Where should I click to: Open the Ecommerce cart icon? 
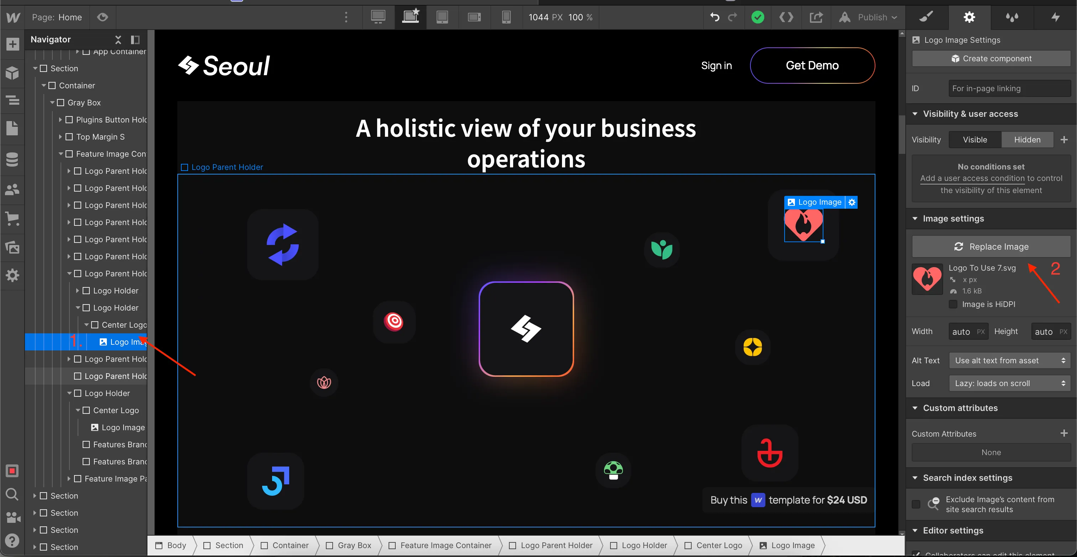(12, 218)
